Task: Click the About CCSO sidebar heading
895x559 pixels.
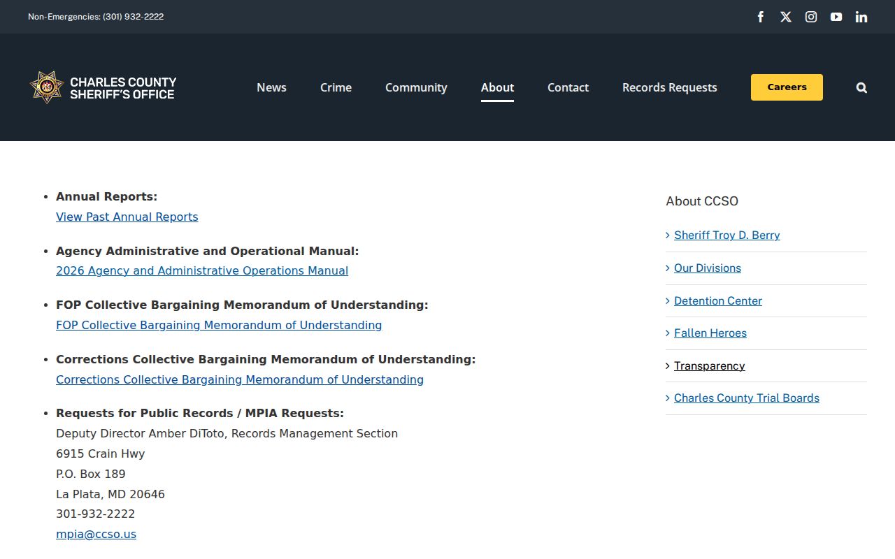Action: (702, 201)
